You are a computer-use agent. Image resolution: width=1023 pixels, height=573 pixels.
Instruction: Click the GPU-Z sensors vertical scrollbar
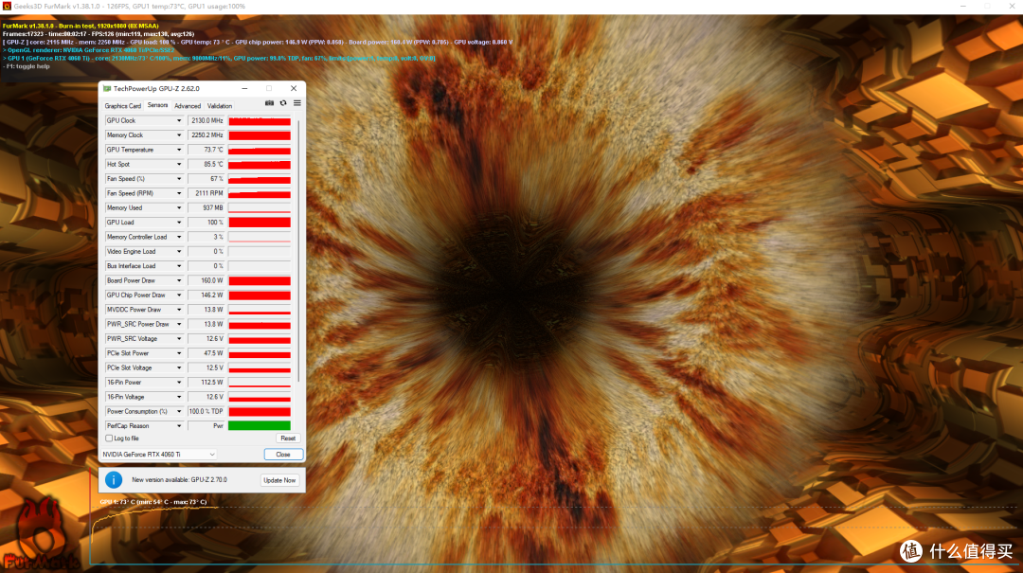click(x=298, y=251)
